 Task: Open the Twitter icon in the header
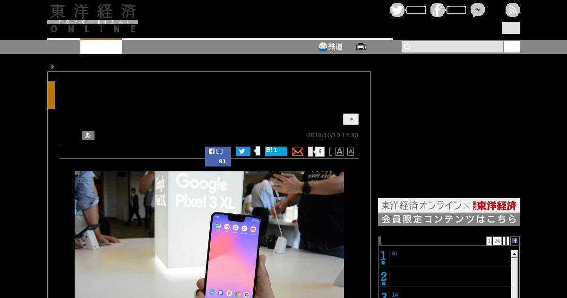397,10
